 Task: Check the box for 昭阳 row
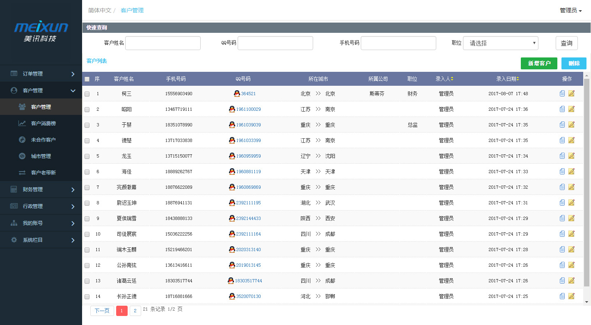click(87, 110)
